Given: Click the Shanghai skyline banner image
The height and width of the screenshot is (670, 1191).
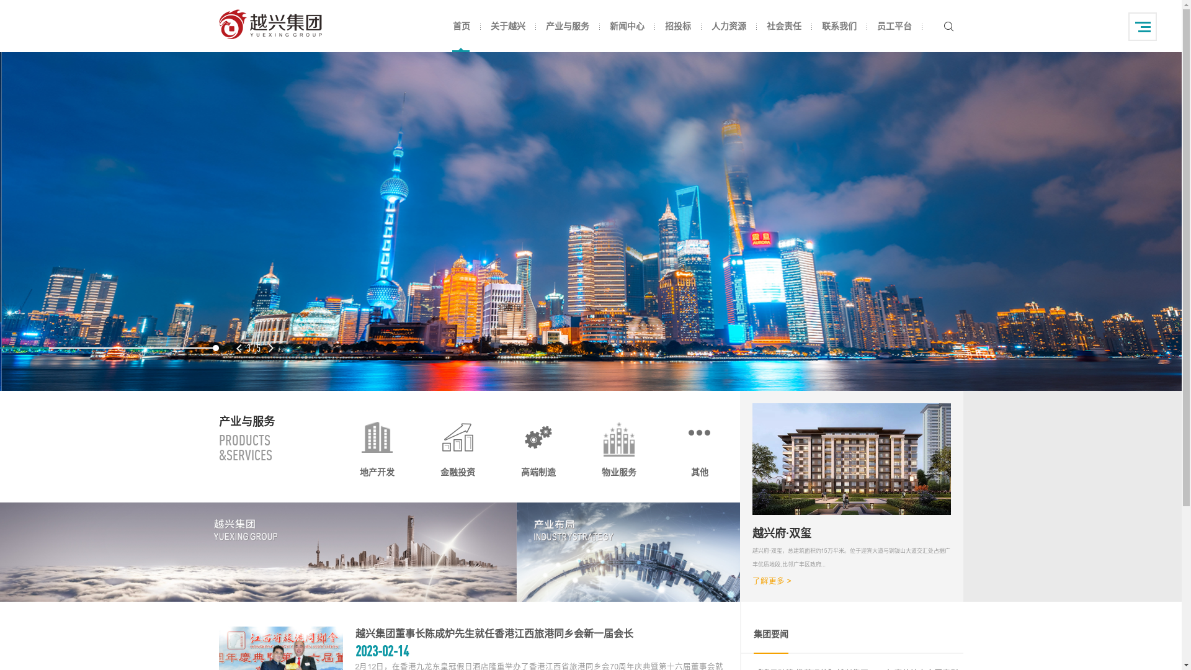Looking at the screenshot, I should pyautogui.click(x=591, y=221).
